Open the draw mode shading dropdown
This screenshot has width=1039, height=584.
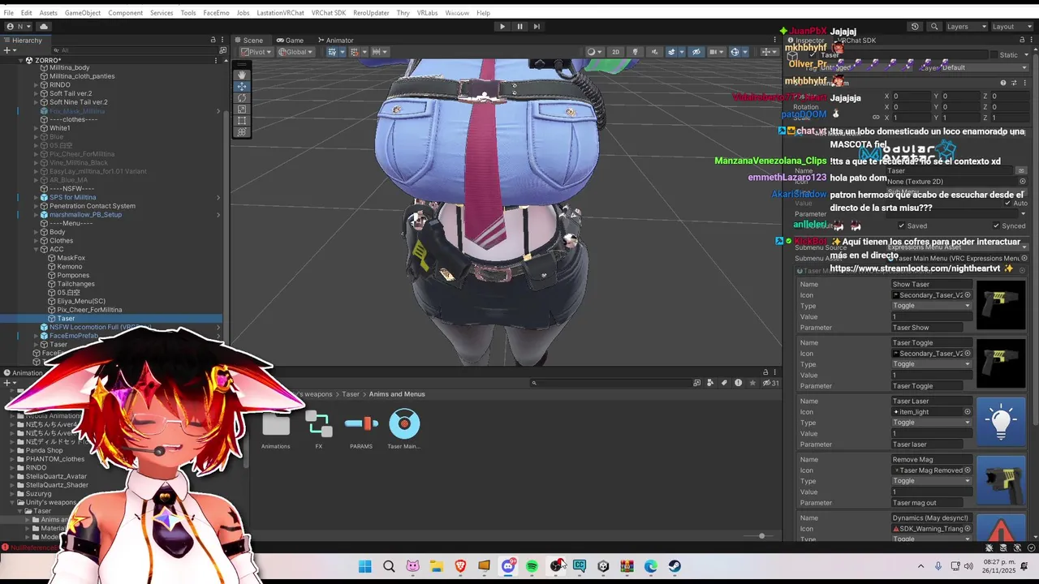[596, 52]
